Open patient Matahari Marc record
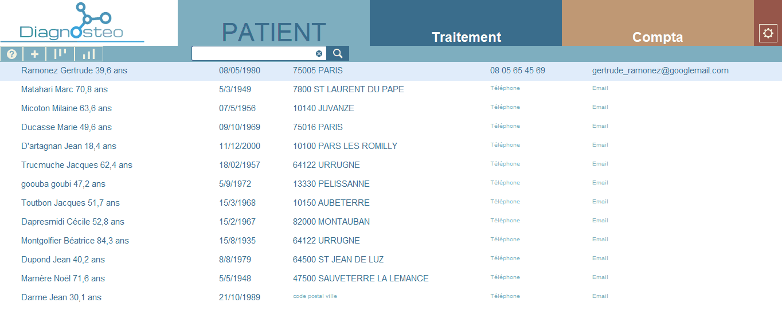 tap(64, 89)
